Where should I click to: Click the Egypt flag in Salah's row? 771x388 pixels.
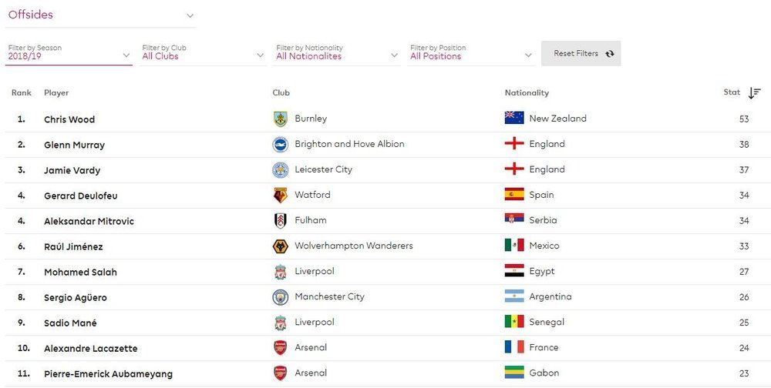coord(514,271)
